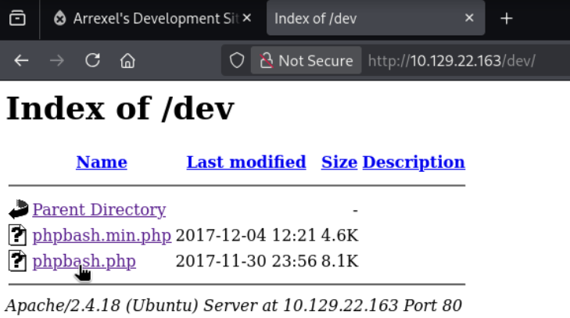Click the unknown-file icon beside phpbash.php
Image resolution: width=570 pixels, height=318 pixels.
[x=17, y=261]
